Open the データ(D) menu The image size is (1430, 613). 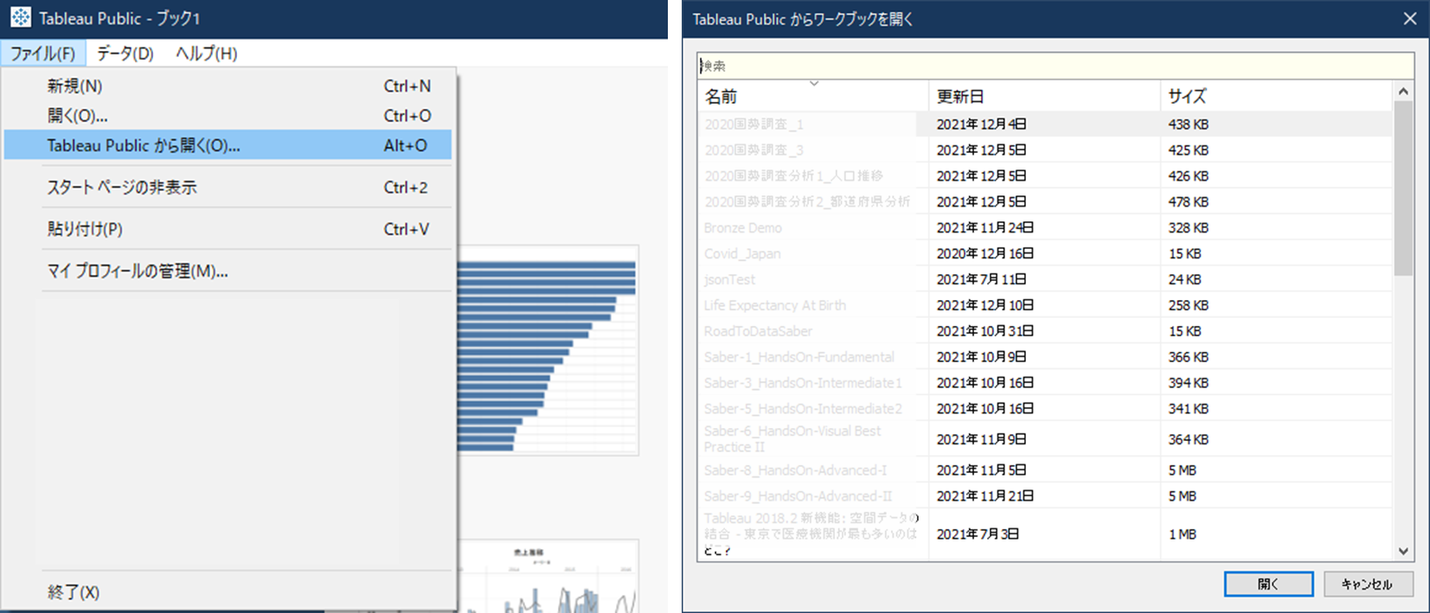pos(125,54)
